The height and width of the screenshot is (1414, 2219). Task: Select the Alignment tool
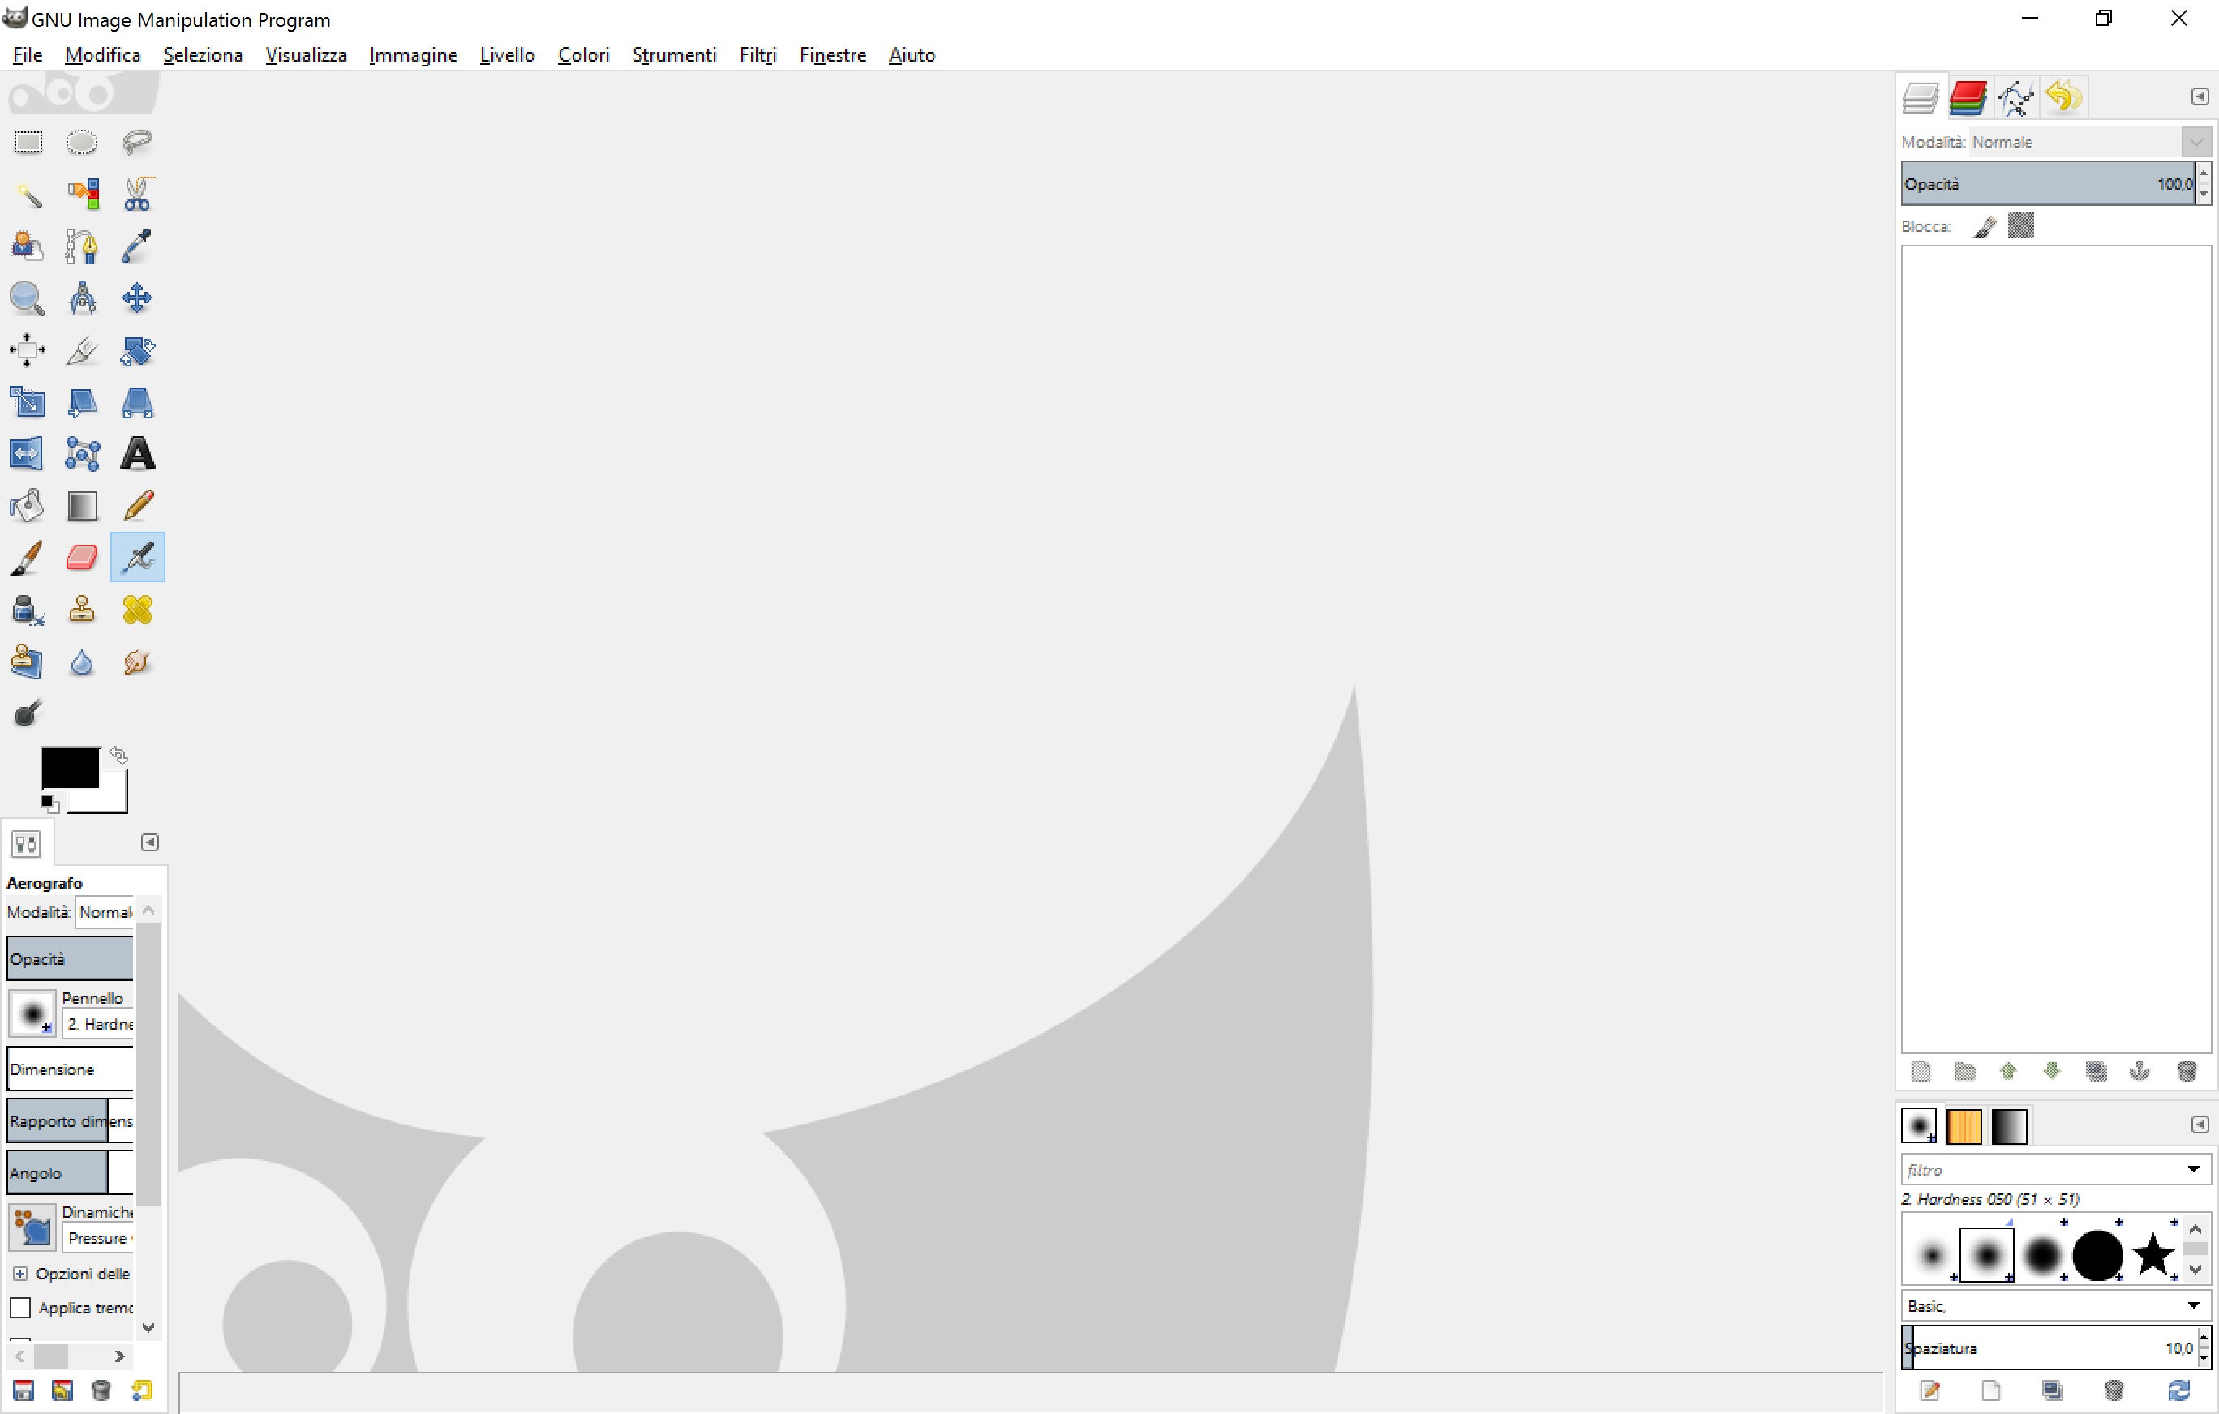tap(28, 350)
